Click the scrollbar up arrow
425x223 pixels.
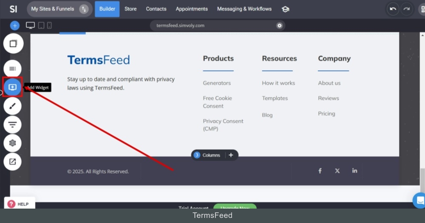(x=422, y=35)
